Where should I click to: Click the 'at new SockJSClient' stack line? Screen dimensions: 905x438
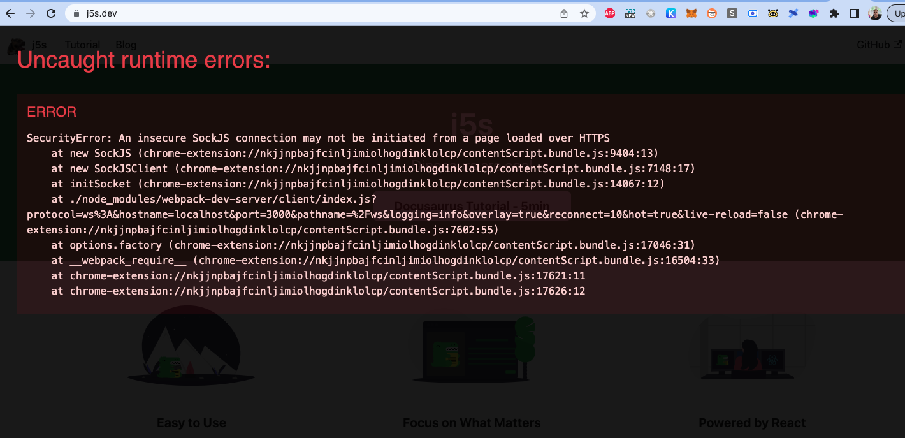tap(373, 169)
